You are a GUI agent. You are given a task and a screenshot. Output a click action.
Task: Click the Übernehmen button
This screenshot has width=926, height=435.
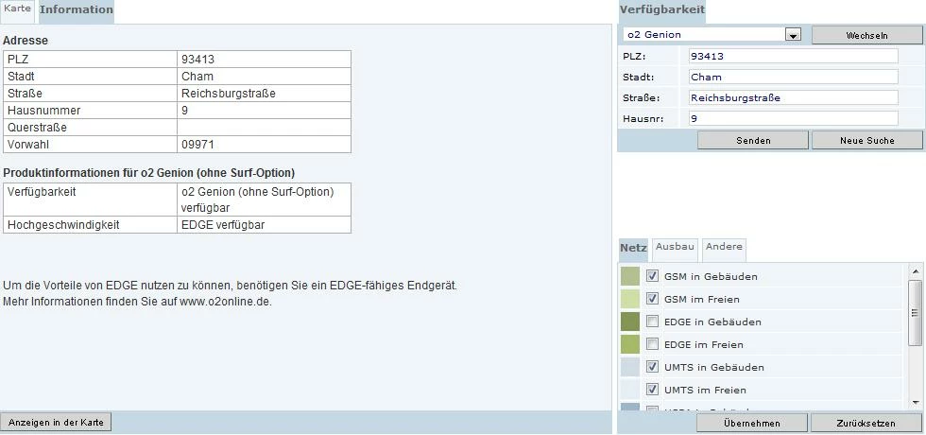click(752, 424)
